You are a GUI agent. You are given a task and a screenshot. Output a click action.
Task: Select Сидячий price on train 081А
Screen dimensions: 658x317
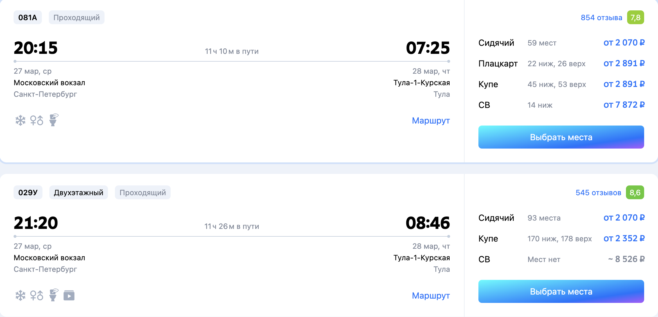[x=624, y=43]
